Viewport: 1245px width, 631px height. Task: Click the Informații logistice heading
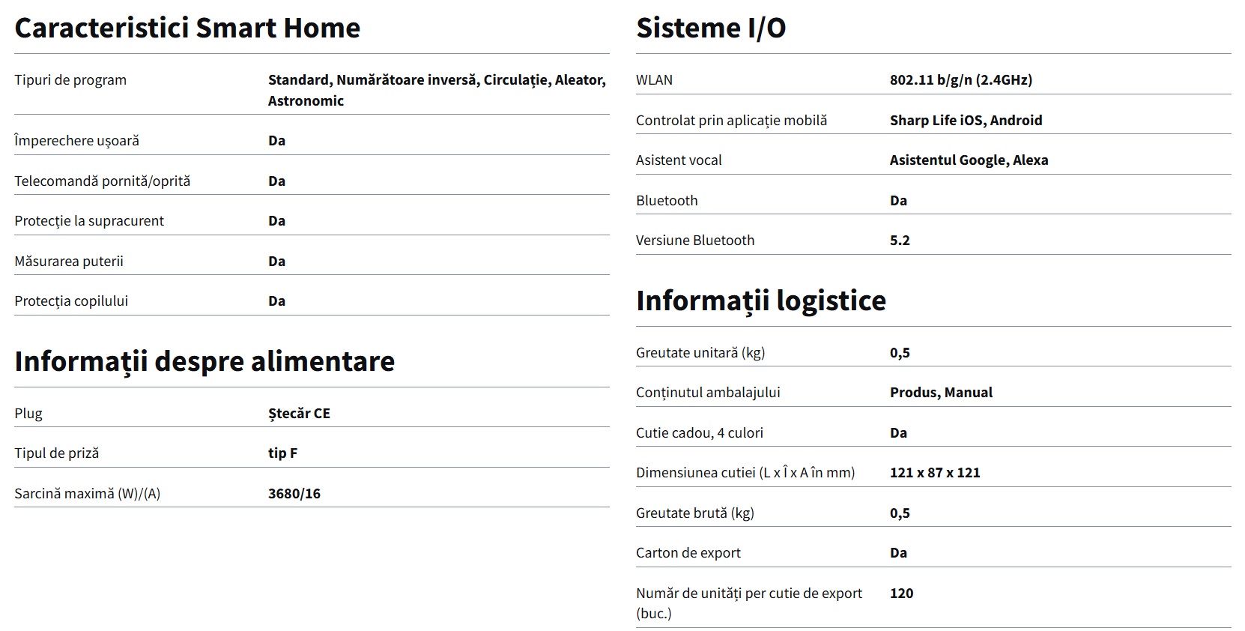[760, 301]
